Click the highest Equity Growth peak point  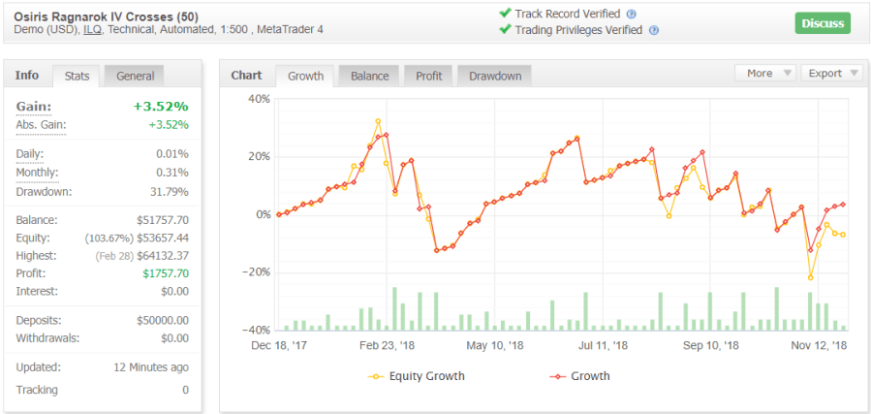click(378, 121)
